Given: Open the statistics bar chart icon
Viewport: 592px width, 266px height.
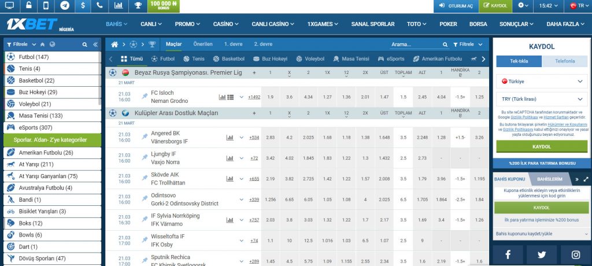Looking at the screenshot, I should (x=118, y=6).
